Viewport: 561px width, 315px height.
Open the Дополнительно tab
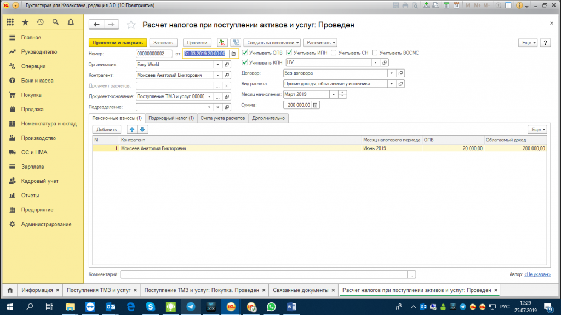click(268, 118)
